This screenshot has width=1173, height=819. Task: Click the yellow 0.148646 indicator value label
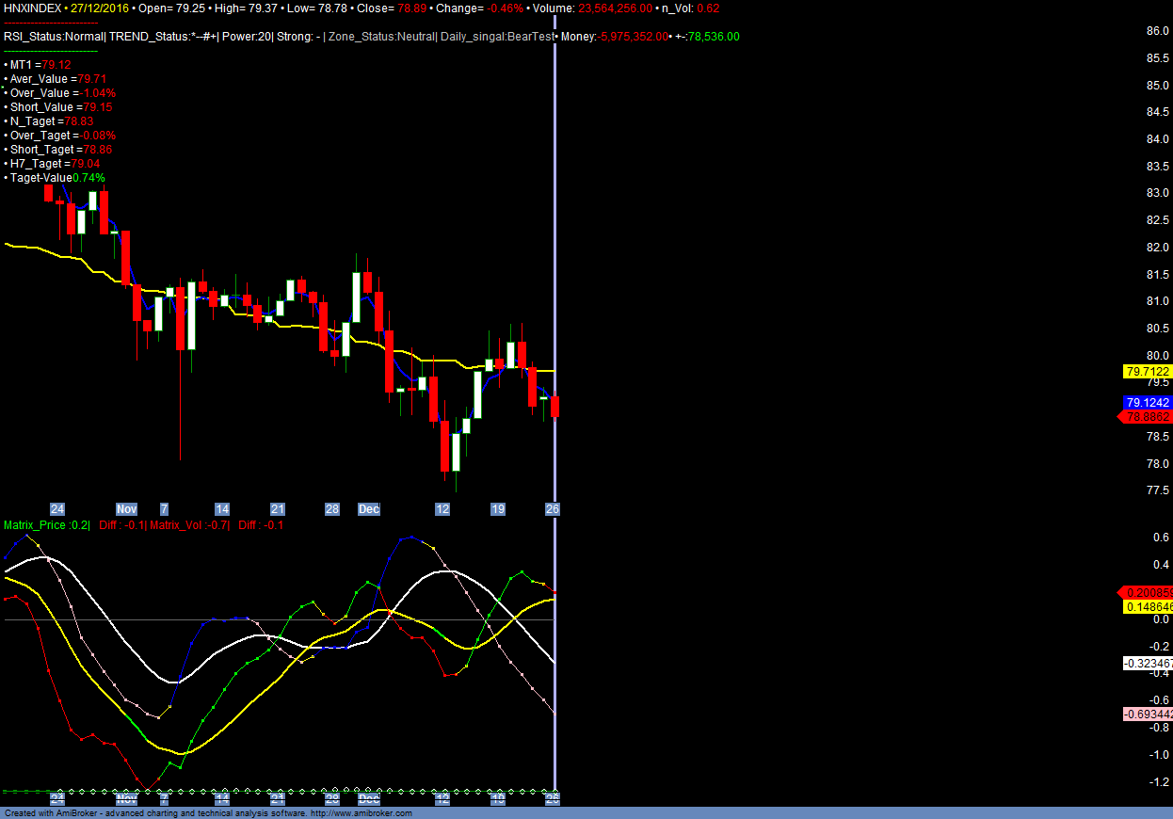coord(1147,607)
